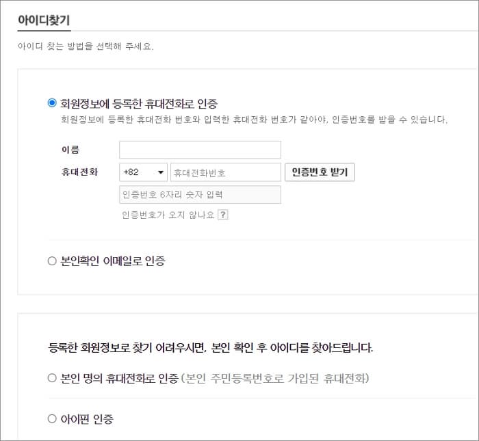Open 인증번호가 오지 않나요 help link
Image resolution: width=479 pixels, height=441 pixels.
click(x=168, y=215)
